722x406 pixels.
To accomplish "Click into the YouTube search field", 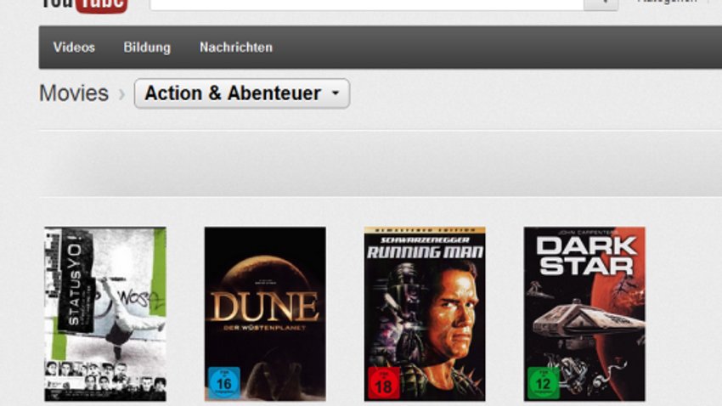I will click(x=367, y=4).
